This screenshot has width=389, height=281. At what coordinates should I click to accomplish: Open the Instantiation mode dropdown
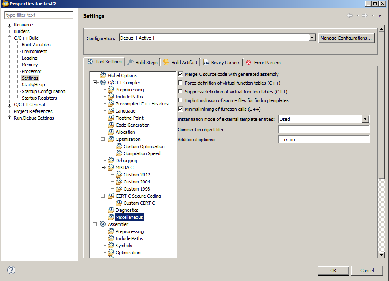pos(366,118)
